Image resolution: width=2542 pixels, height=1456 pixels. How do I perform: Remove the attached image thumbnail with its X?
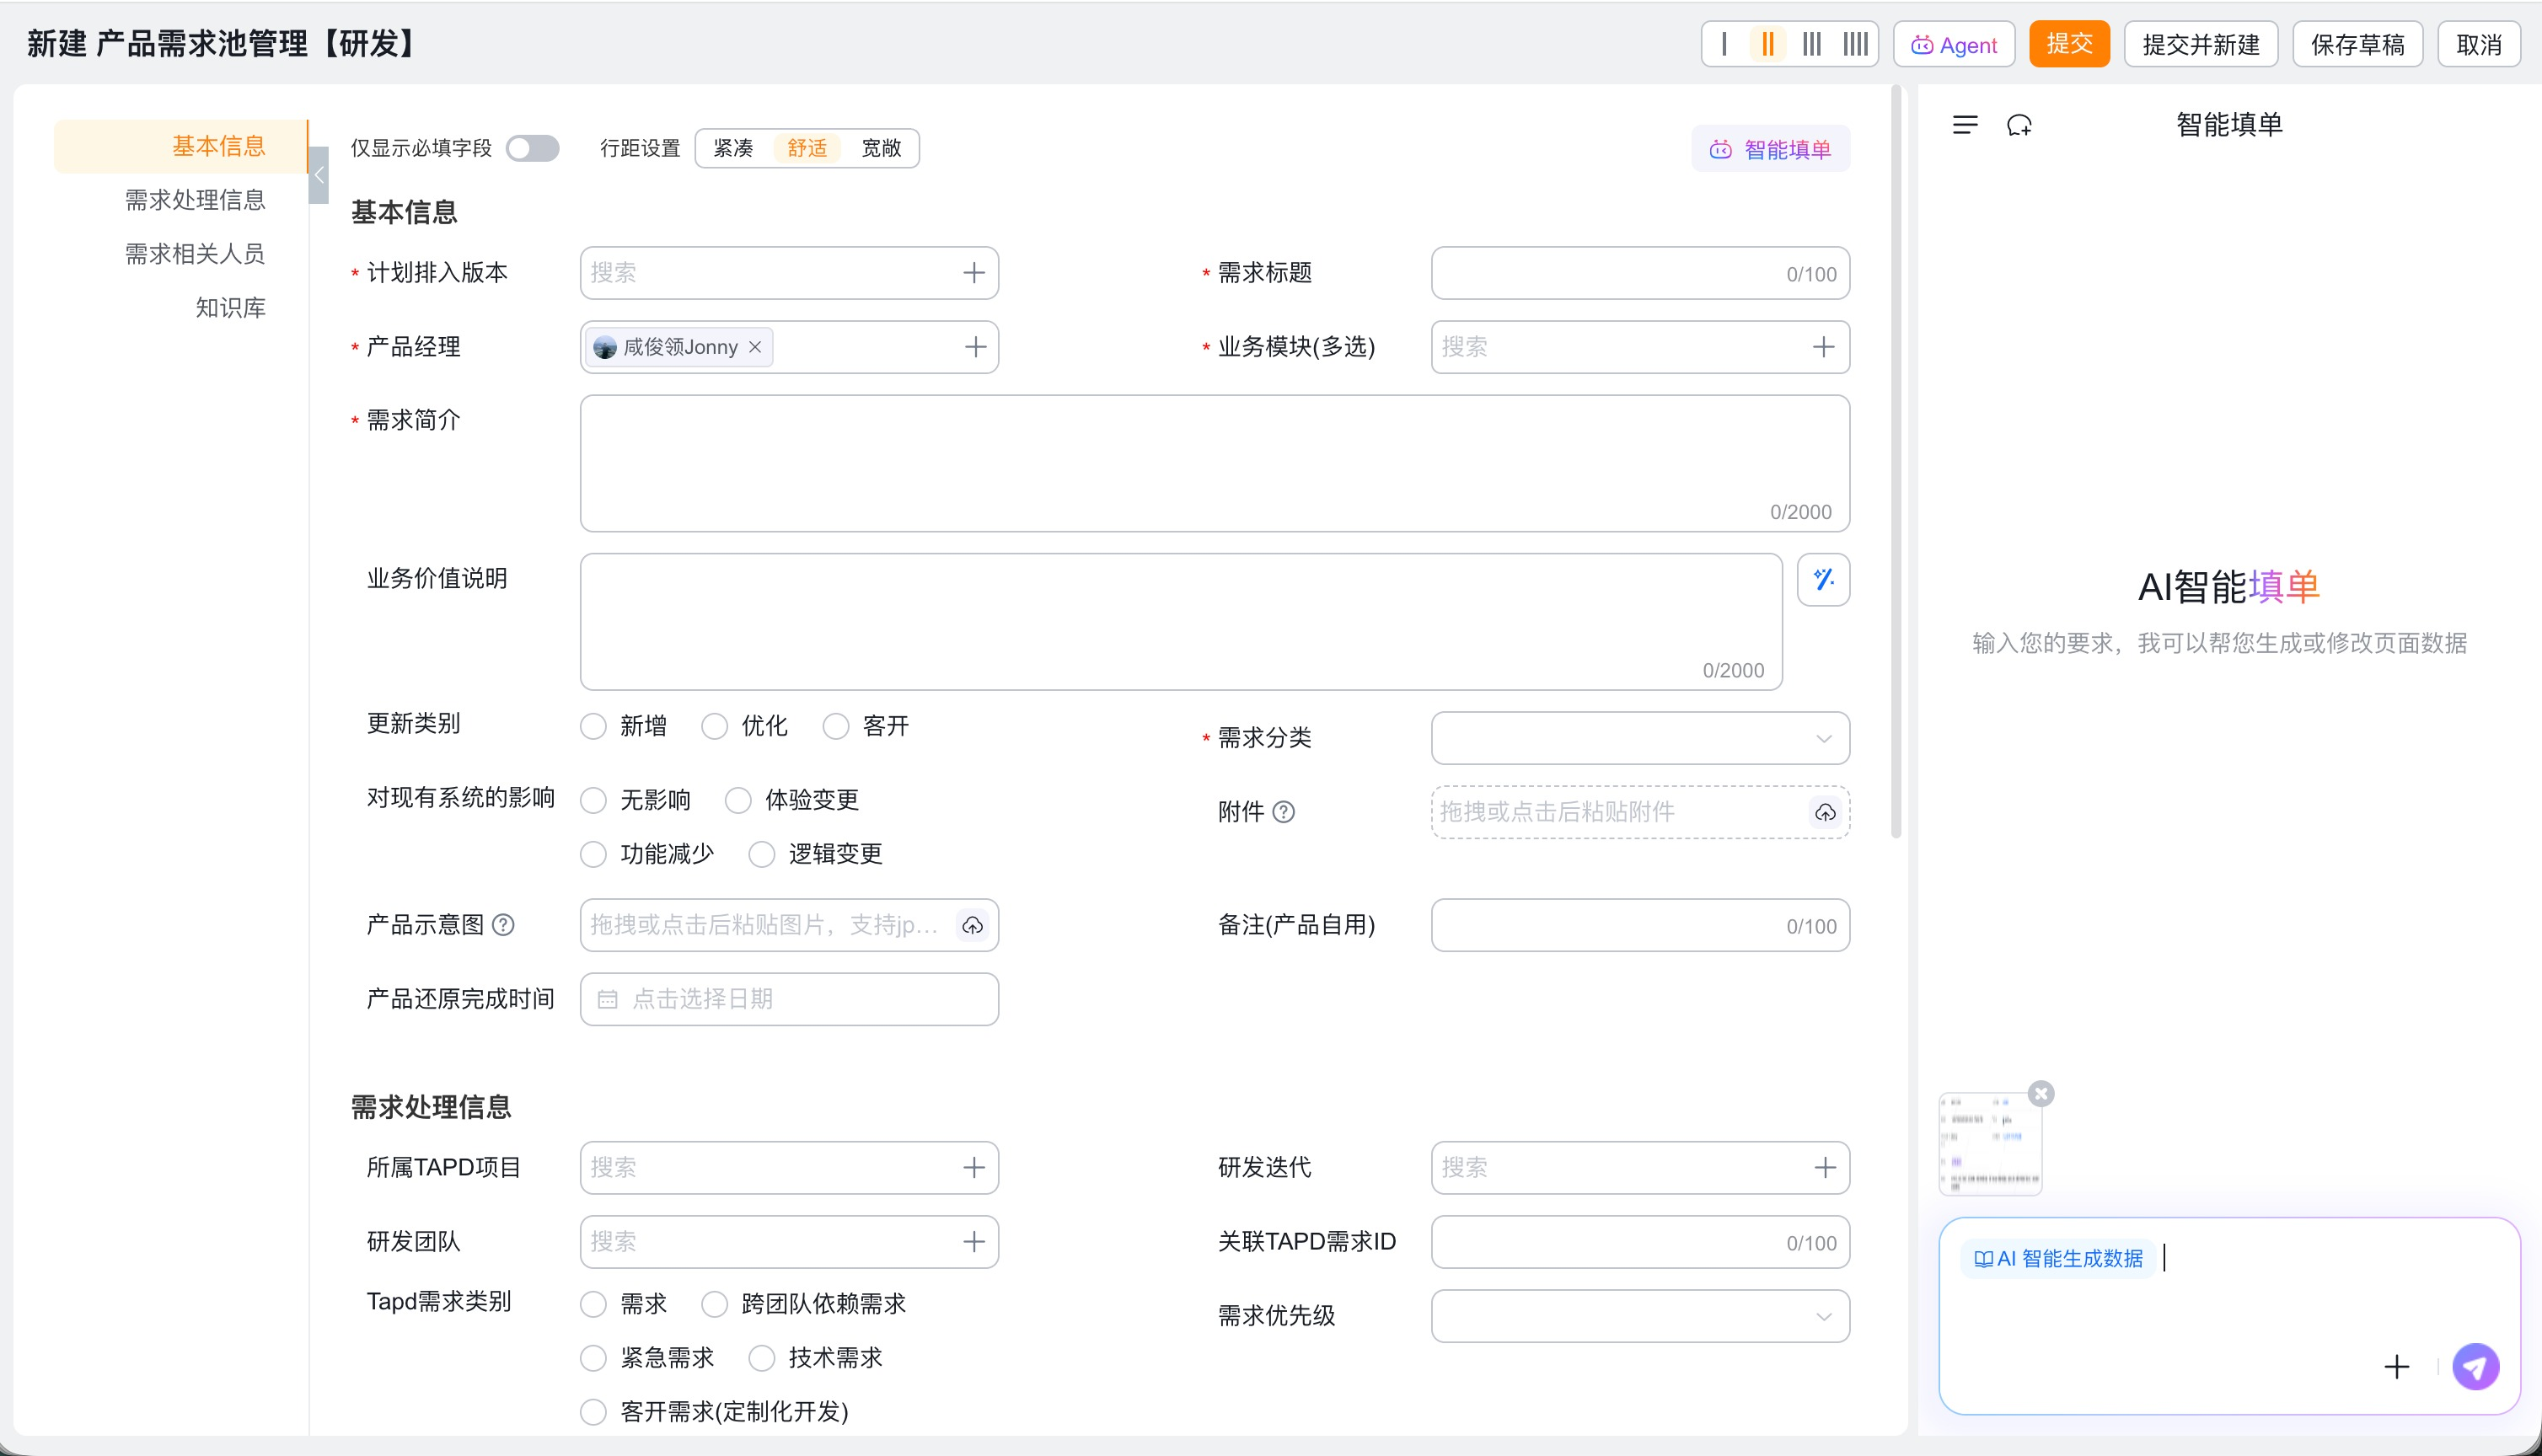coord(2042,1094)
